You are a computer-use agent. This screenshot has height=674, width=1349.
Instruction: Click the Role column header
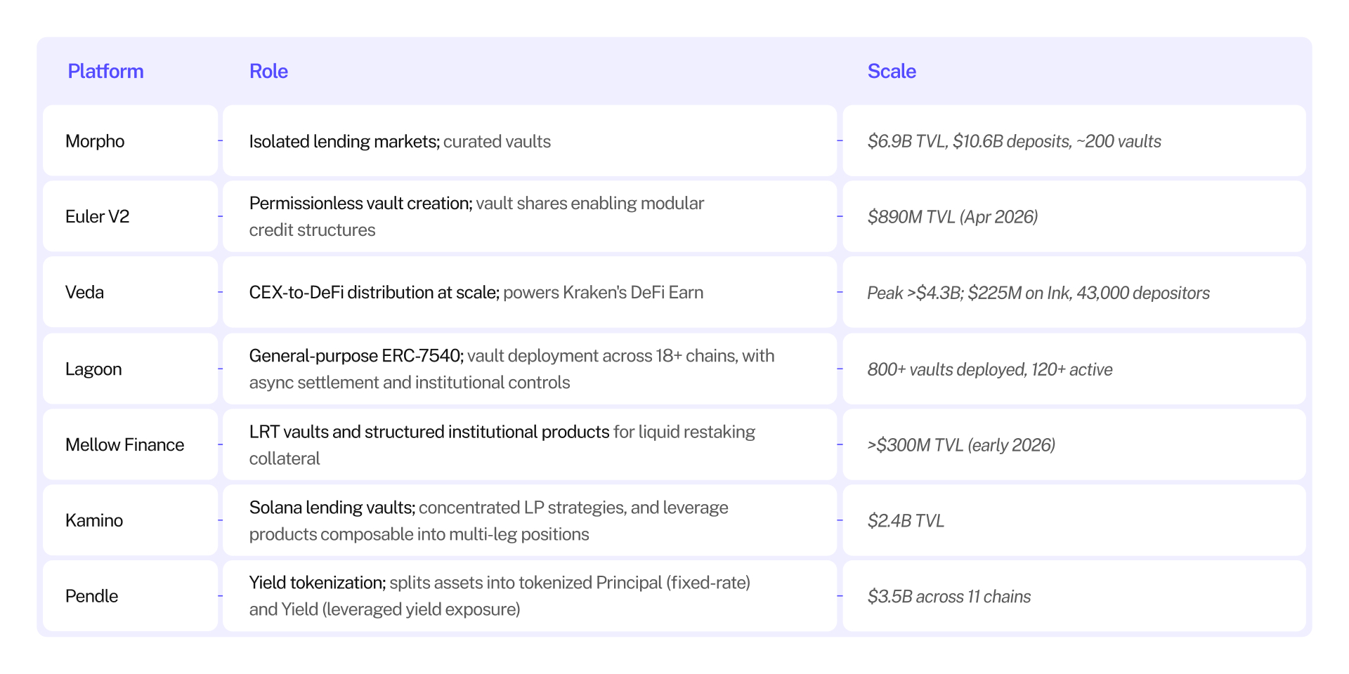tap(268, 72)
